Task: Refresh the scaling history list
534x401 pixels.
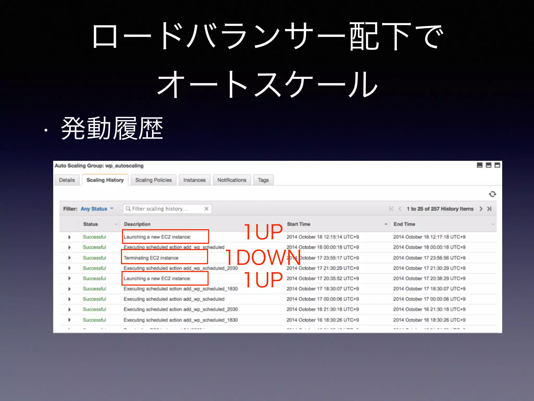Action: click(492, 194)
